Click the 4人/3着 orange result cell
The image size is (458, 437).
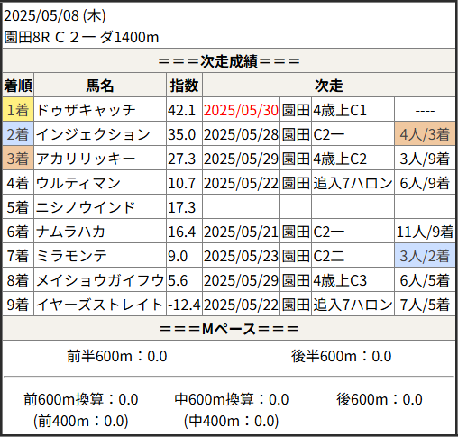click(x=425, y=134)
